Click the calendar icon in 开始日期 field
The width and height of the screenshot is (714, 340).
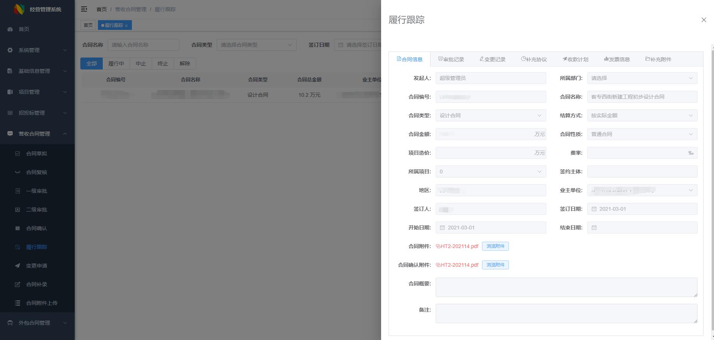(x=442, y=228)
